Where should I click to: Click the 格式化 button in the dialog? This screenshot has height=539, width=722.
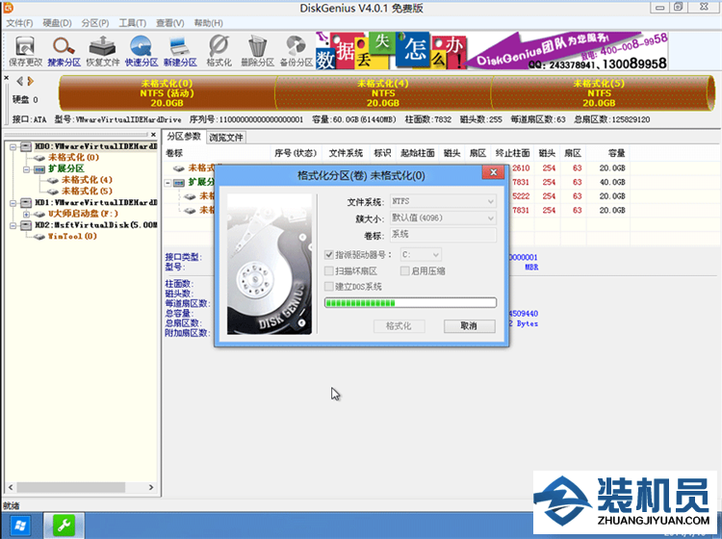(x=399, y=326)
